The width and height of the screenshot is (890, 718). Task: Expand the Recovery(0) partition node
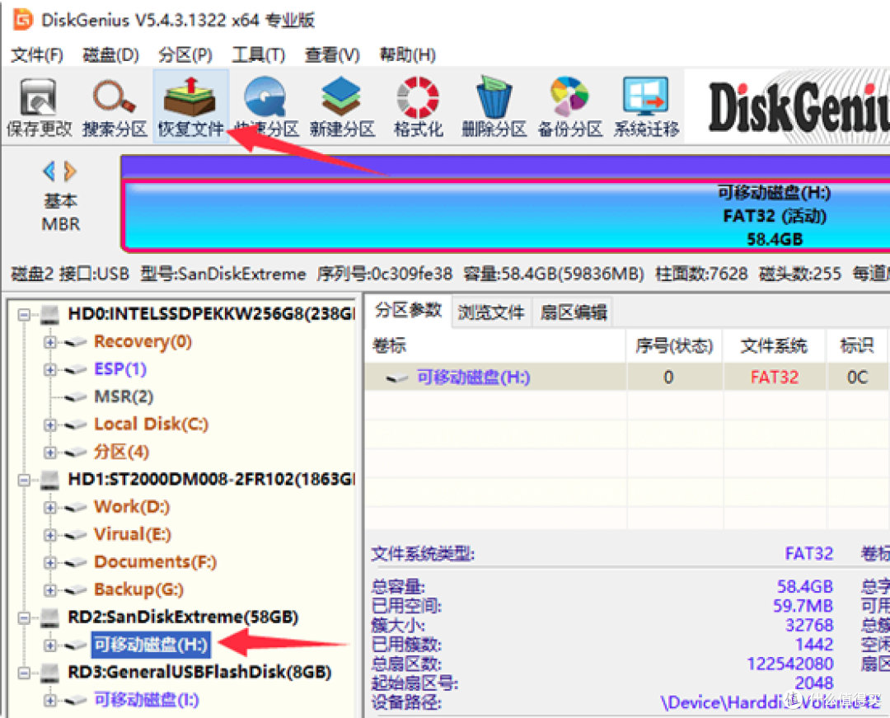(50, 342)
